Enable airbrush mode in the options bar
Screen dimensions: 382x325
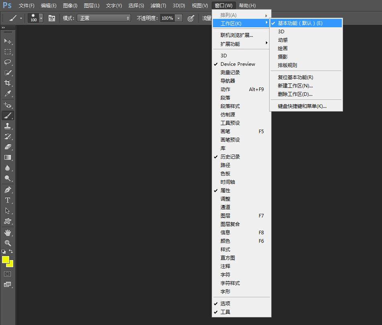(x=190, y=18)
